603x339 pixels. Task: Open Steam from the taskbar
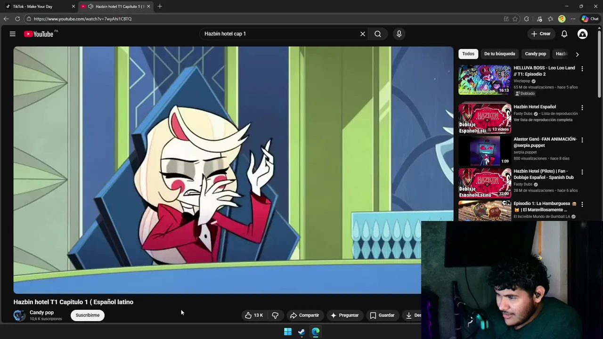pyautogui.click(x=301, y=331)
